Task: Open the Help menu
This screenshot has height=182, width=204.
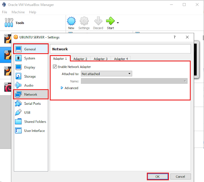Action: pyautogui.click(x=33, y=12)
